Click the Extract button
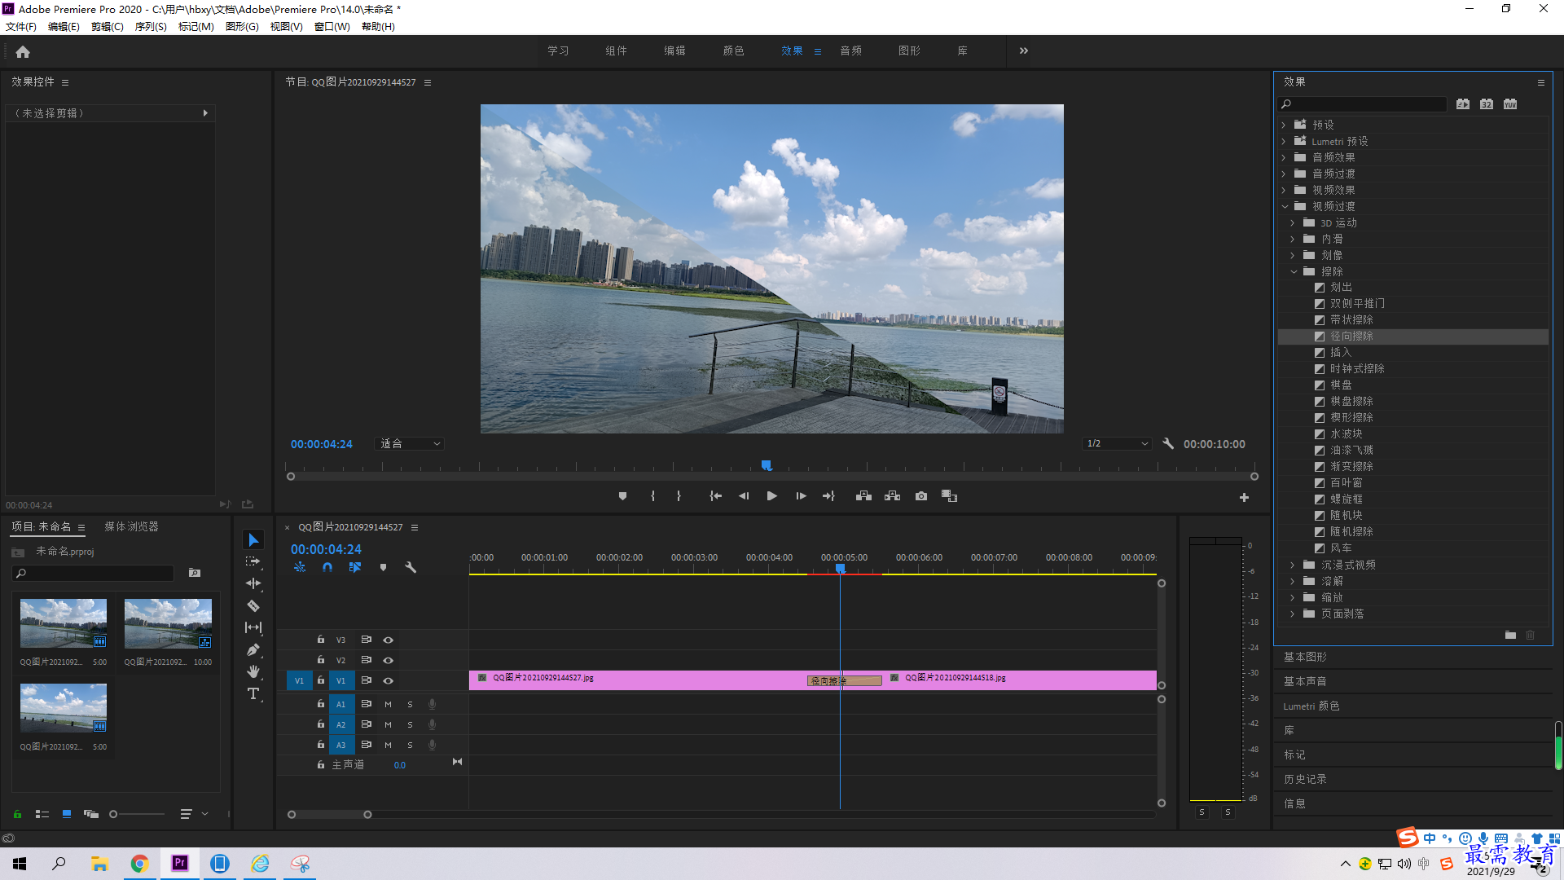The width and height of the screenshot is (1564, 880). point(893,496)
